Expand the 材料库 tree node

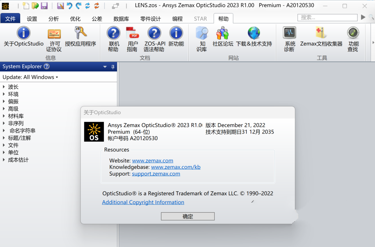(4, 116)
